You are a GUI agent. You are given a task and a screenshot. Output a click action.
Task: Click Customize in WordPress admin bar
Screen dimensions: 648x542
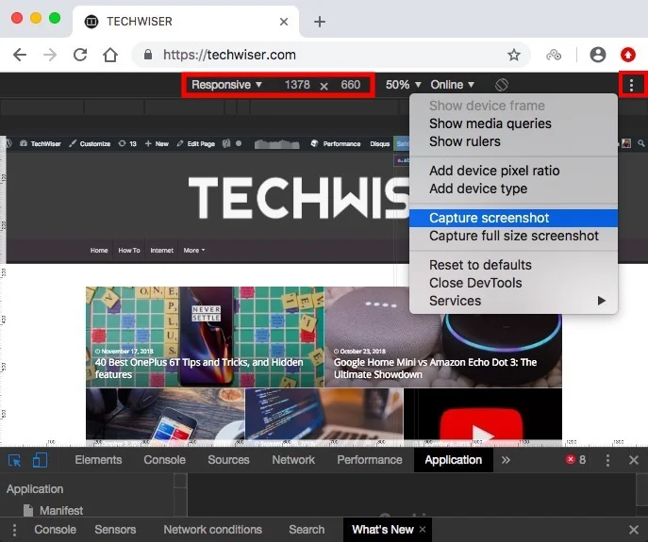click(90, 144)
